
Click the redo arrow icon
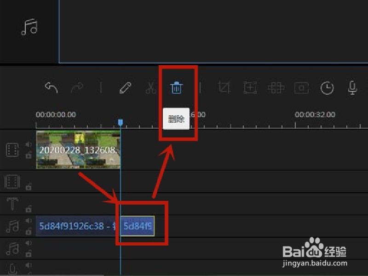(77, 87)
